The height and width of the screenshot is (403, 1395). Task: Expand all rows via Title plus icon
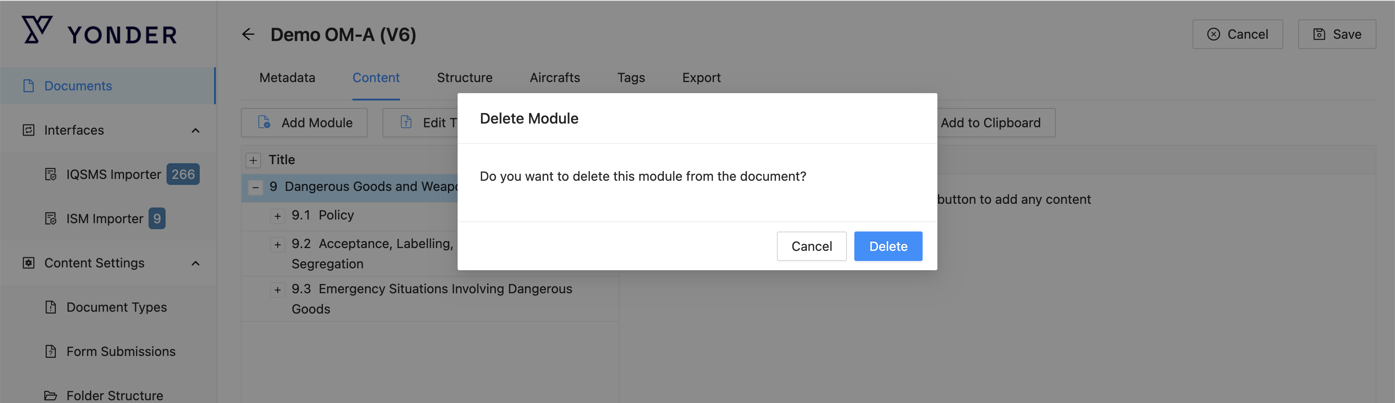(253, 160)
